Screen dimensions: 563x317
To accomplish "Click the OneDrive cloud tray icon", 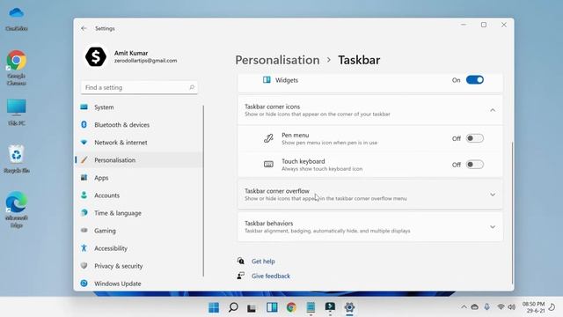I will pyautogui.click(x=475, y=307).
